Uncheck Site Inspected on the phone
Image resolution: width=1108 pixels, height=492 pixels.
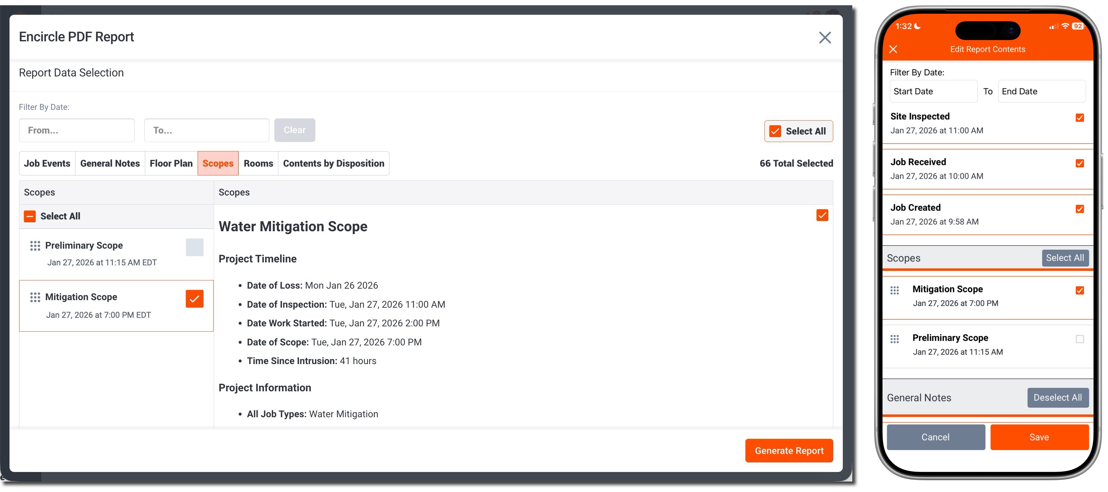coord(1080,117)
